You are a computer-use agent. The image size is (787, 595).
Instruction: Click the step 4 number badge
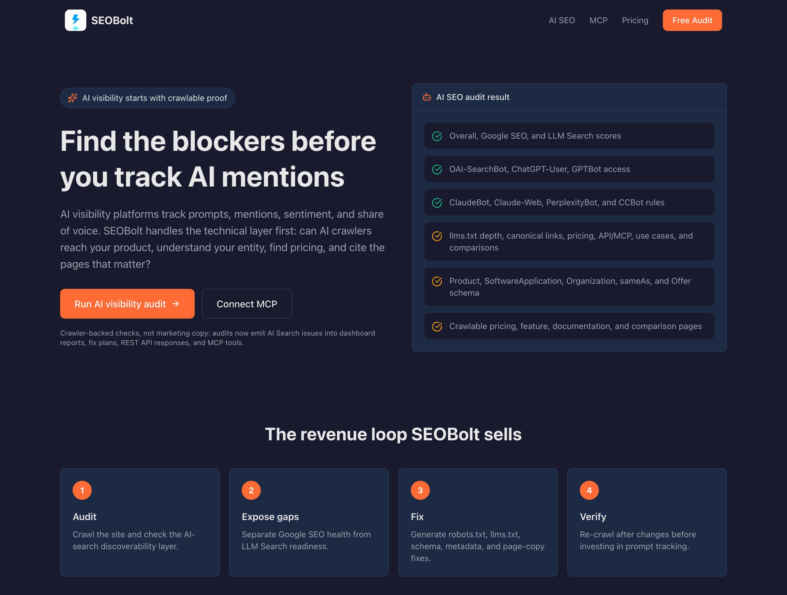[589, 490]
